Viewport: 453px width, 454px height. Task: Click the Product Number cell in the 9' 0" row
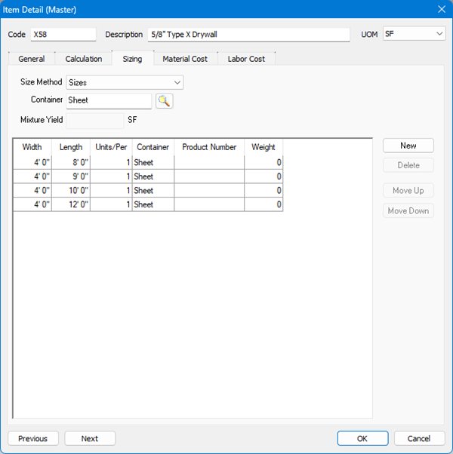[x=209, y=176]
